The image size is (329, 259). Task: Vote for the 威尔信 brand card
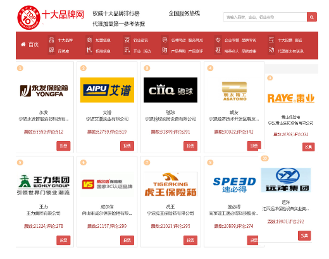[x=127, y=240]
